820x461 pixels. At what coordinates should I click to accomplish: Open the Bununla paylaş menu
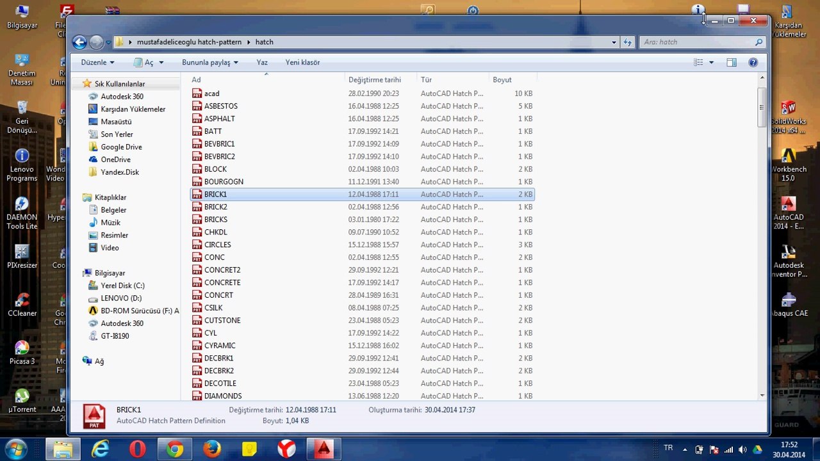[x=210, y=62]
